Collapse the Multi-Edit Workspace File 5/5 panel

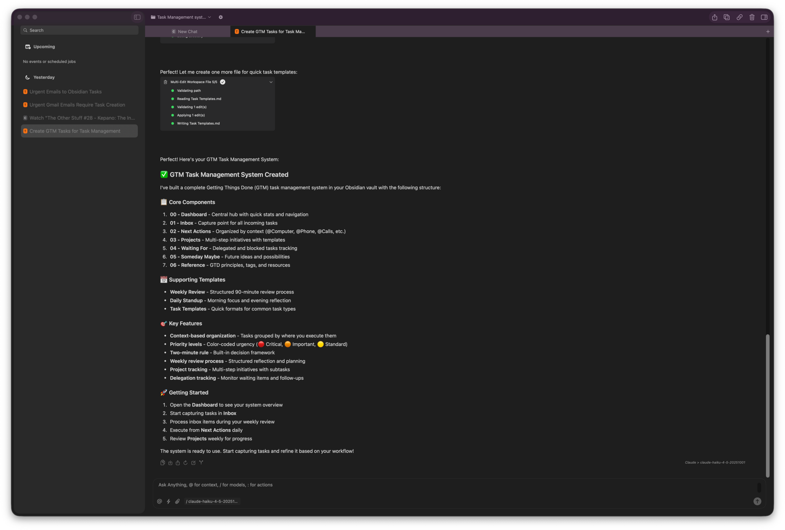coord(271,82)
